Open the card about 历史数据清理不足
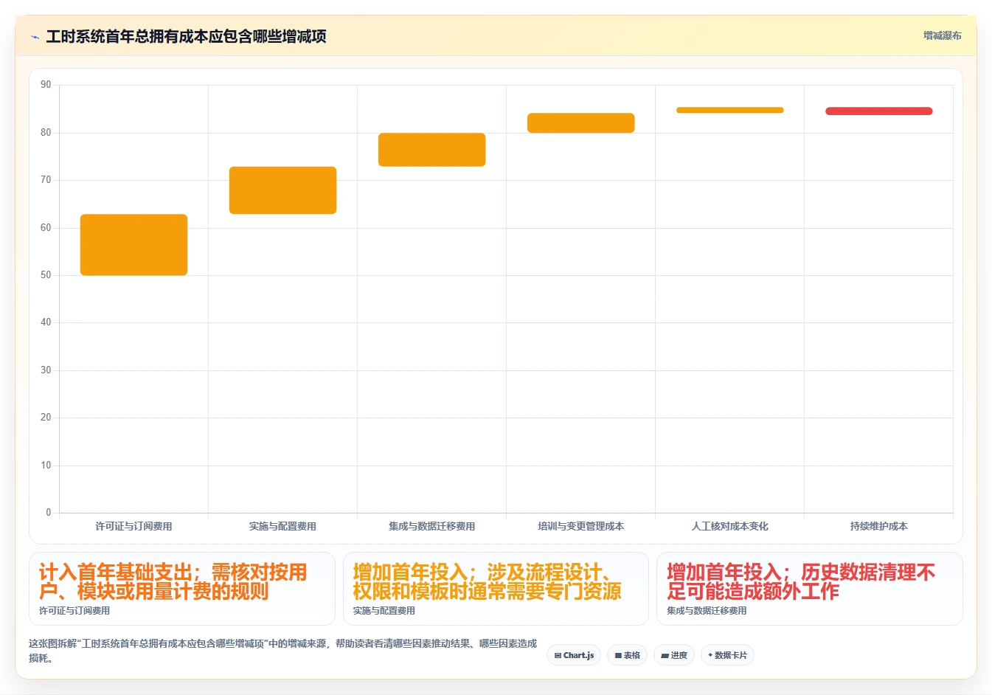Viewport: 992px width, 695px height. [x=810, y=589]
